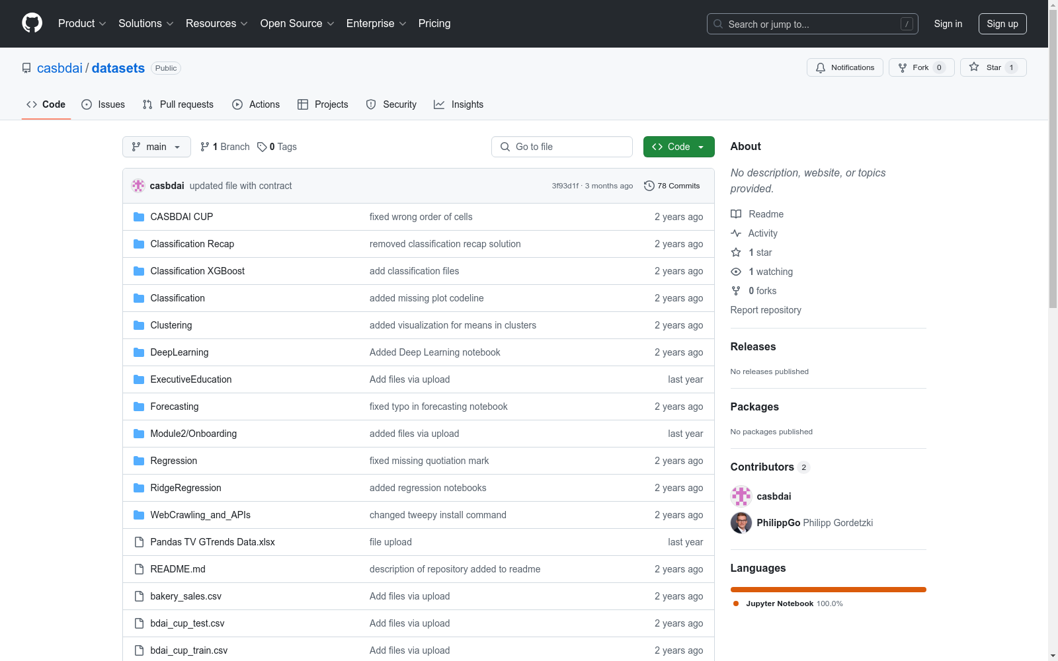Screen dimensions: 1058x661
Task: Open the green Code dropdown
Action: click(x=678, y=147)
